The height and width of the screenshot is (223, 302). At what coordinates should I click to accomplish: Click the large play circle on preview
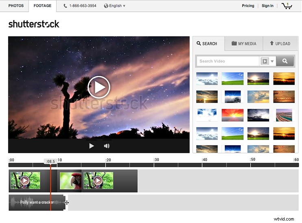point(99,87)
